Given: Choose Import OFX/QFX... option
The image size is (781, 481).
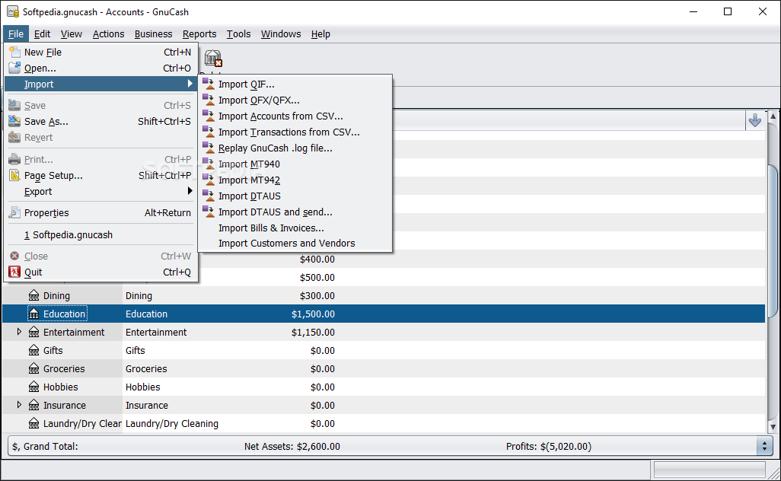Looking at the screenshot, I should point(295,100).
